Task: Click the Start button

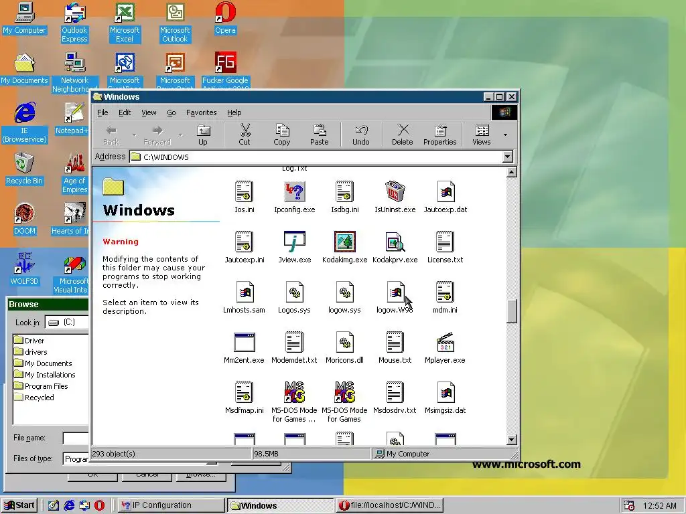Action: tap(19, 505)
